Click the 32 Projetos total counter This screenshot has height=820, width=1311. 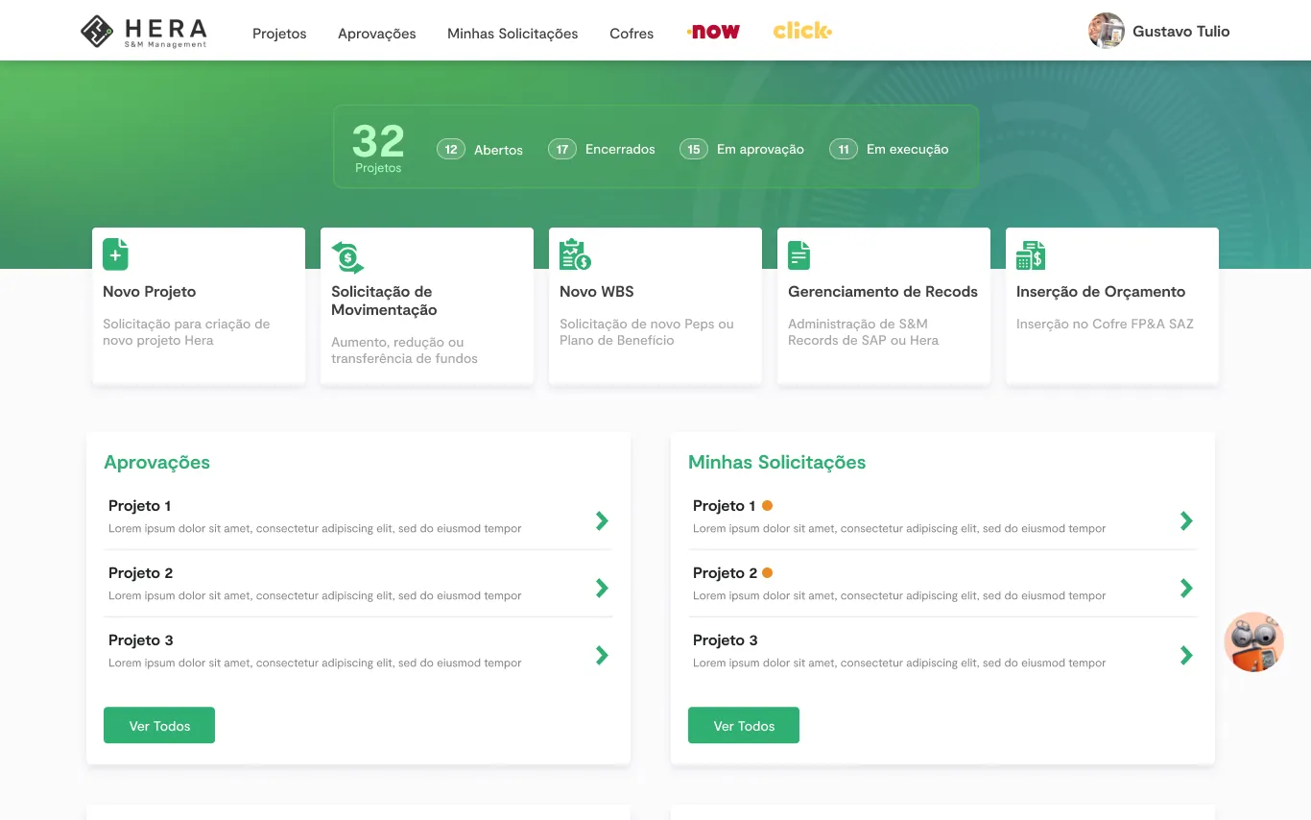(x=378, y=148)
